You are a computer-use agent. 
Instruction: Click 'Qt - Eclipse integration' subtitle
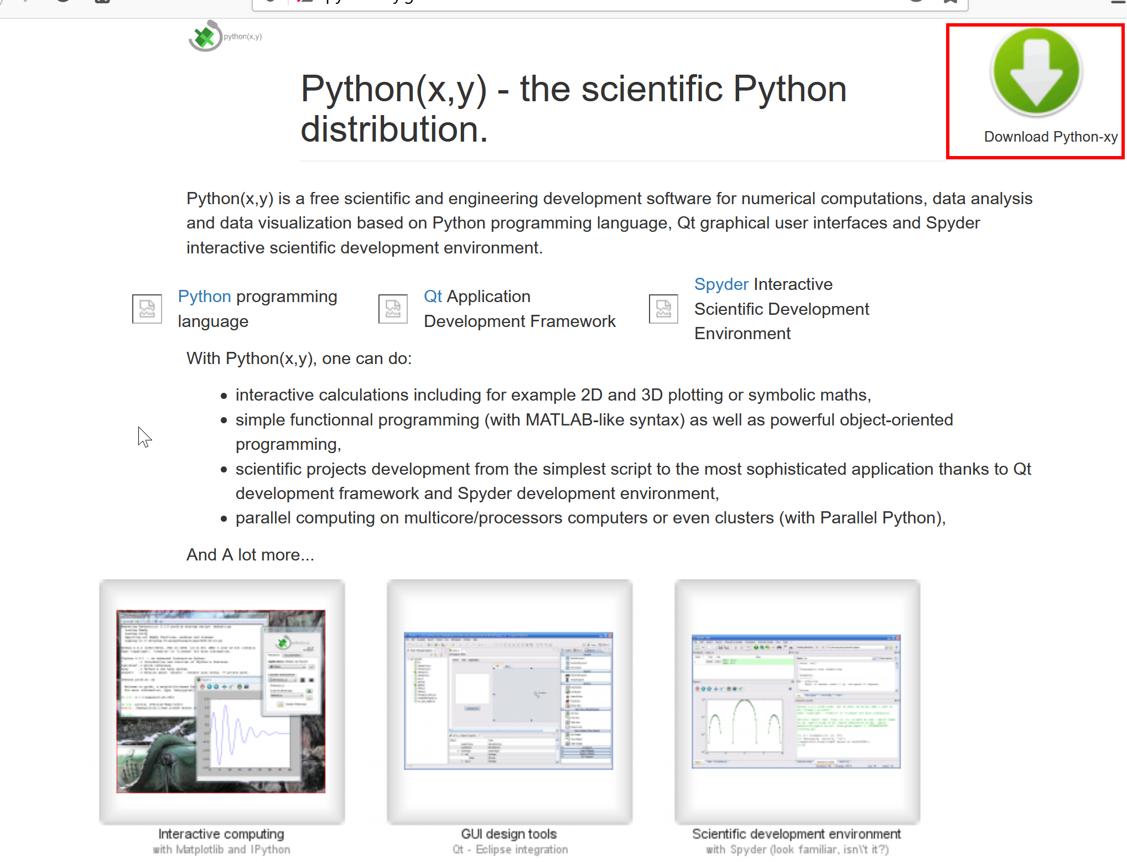point(510,849)
